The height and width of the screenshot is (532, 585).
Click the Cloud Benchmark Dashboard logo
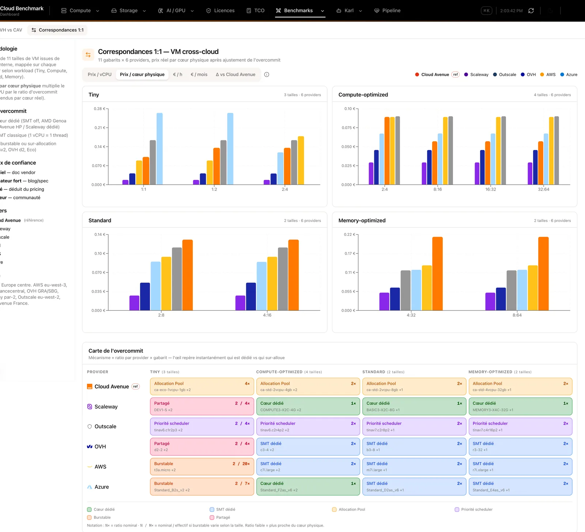click(21, 11)
